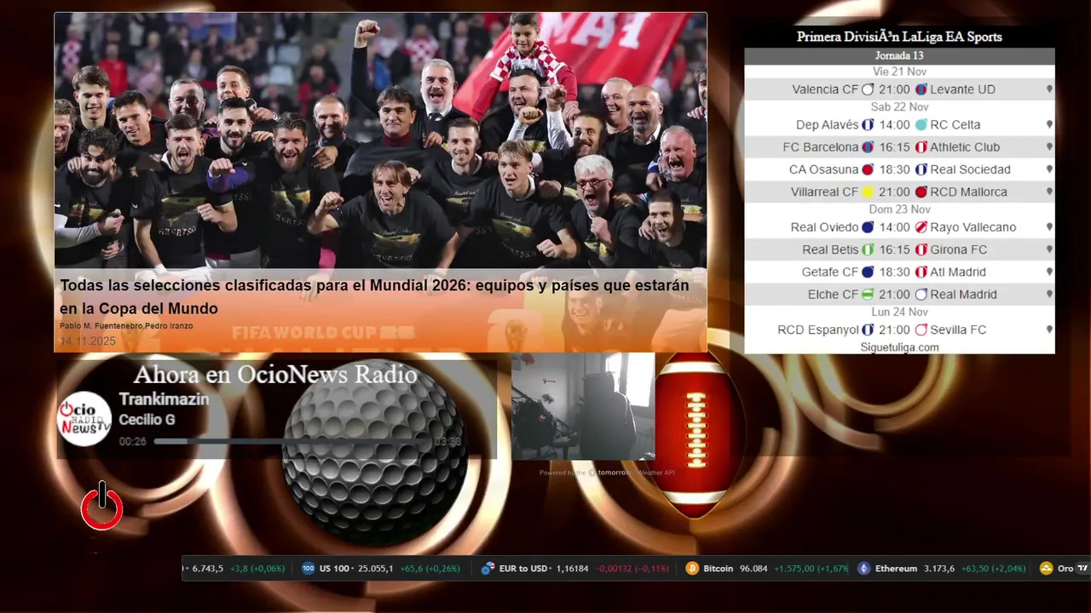Click the green Real Betis crest
This screenshot has width=1091, height=613.
coord(868,249)
